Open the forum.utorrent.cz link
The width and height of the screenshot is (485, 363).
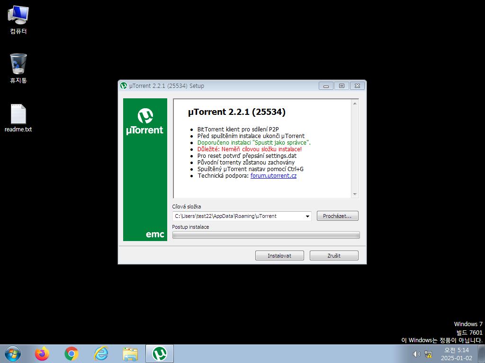click(273, 176)
